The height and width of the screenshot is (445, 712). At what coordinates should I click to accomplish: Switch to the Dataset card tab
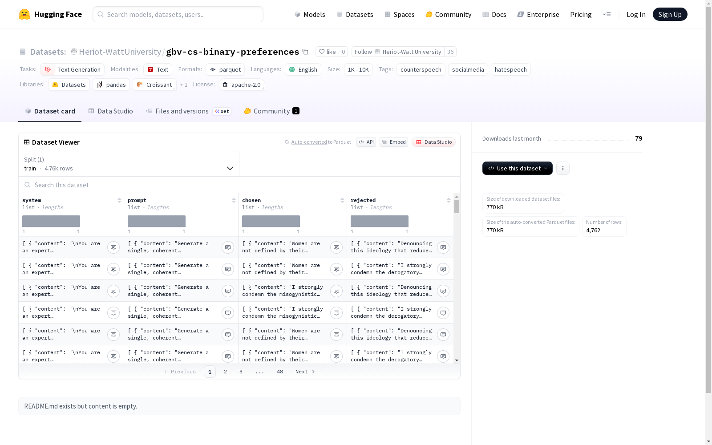(50, 111)
